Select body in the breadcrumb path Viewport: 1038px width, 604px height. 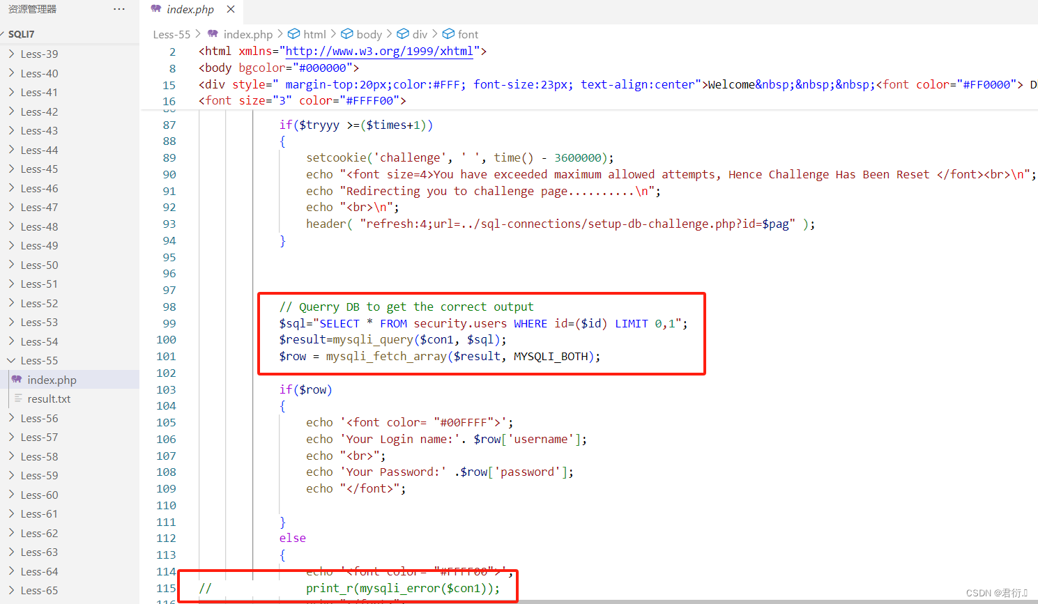click(369, 34)
